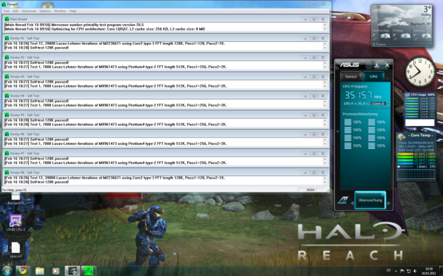Open Windows Media Player from the taskbar
The image size is (443, 276).
(55, 271)
